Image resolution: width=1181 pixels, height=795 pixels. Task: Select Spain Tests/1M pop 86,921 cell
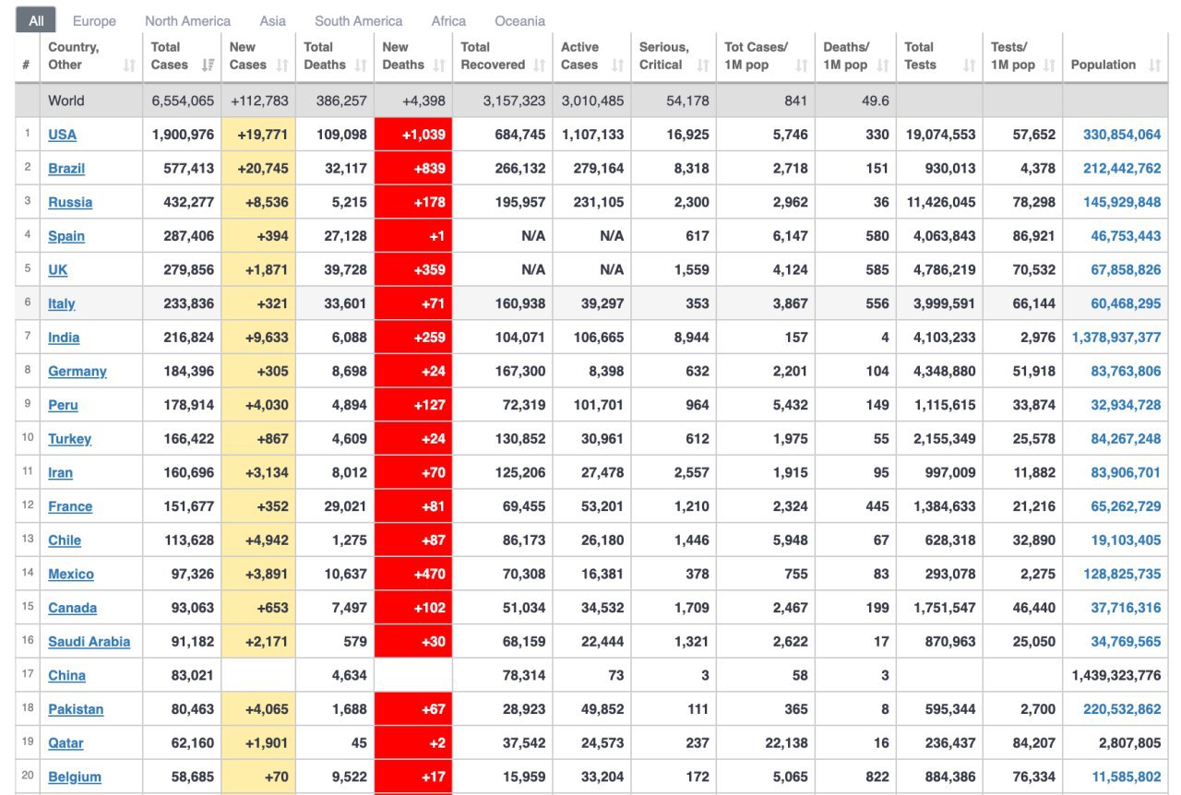pos(1022,236)
